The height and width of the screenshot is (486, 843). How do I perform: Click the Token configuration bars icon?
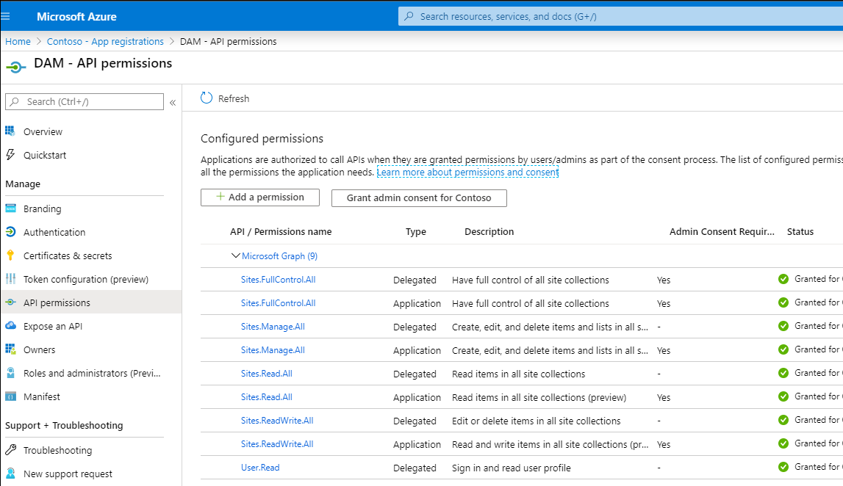[10, 279]
